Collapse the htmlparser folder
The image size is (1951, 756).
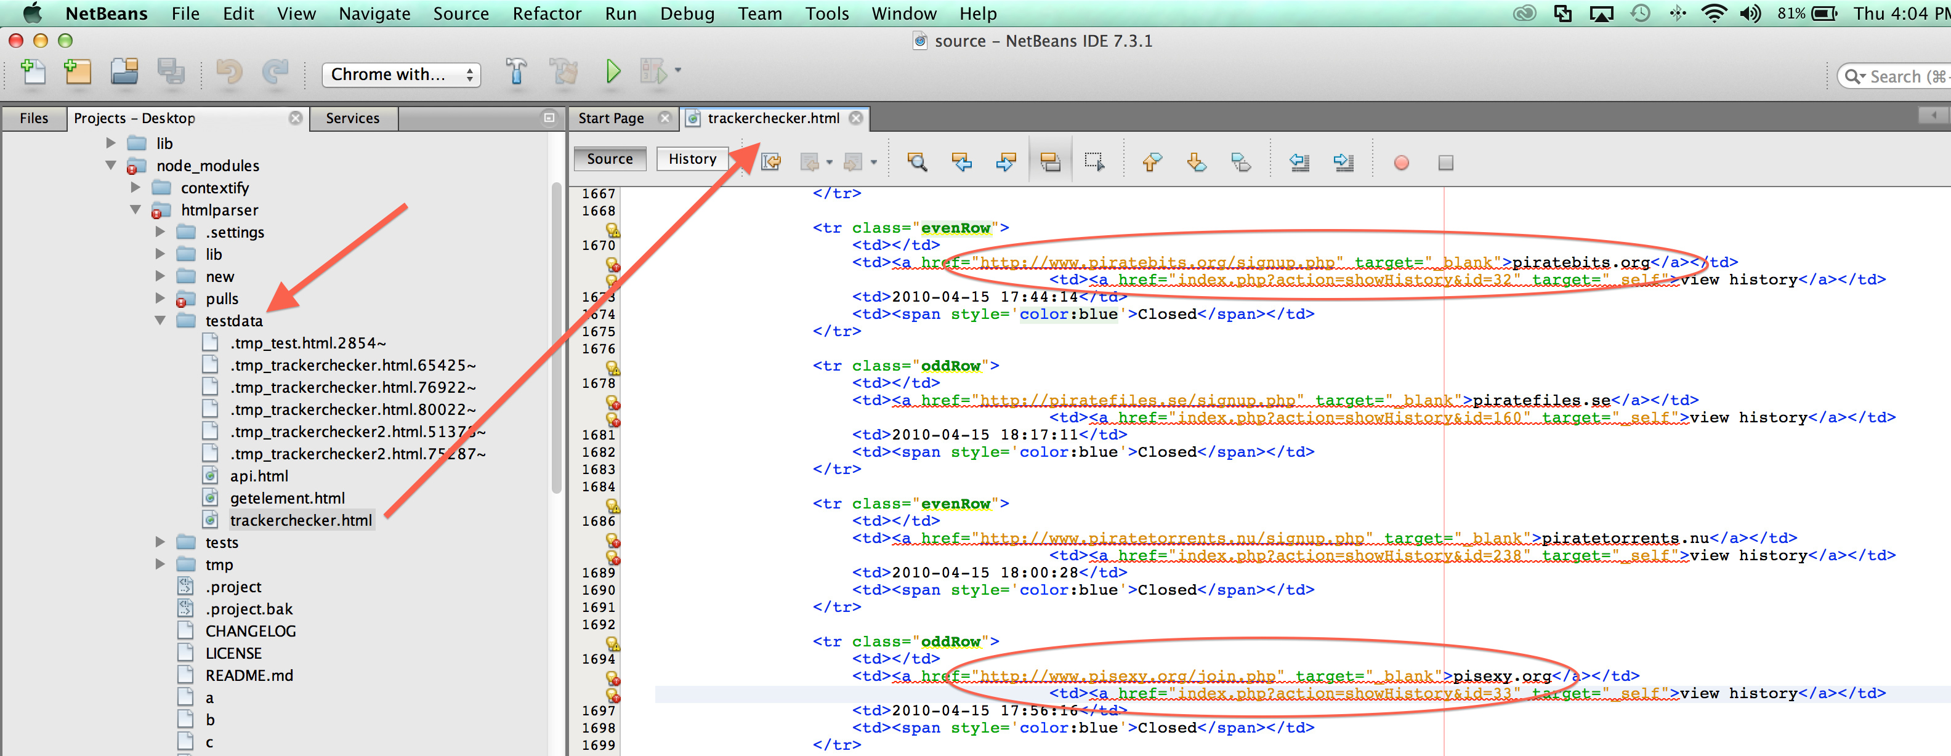(x=135, y=209)
